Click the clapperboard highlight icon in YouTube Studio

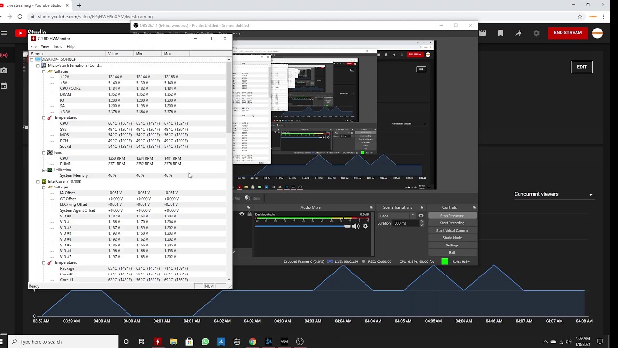482,33
